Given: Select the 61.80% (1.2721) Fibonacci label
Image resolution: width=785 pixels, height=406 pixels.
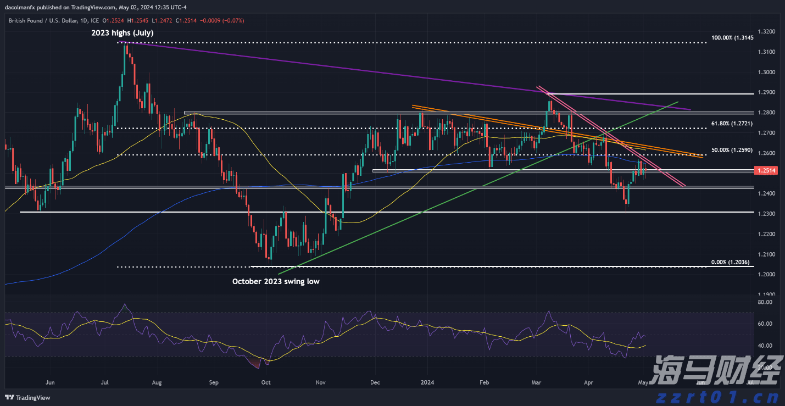Looking at the screenshot, I should (x=733, y=124).
